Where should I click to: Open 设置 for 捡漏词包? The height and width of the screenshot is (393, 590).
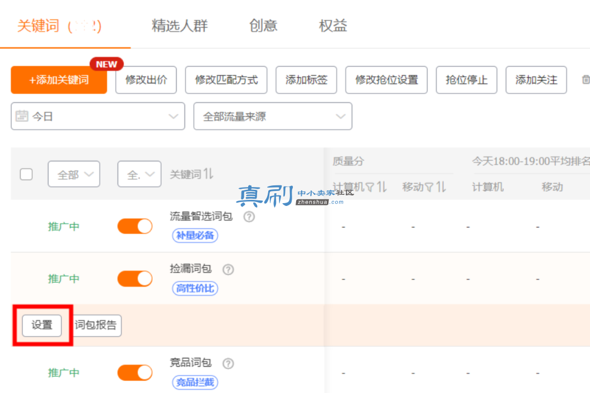pyautogui.click(x=42, y=326)
